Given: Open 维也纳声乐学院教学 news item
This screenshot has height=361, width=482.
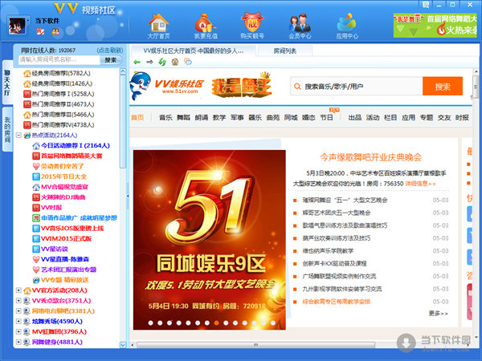Looking at the screenshot, I should 328,251.
